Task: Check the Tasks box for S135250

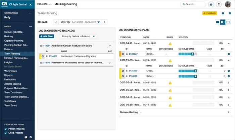Action: click(x=210, y=71)
